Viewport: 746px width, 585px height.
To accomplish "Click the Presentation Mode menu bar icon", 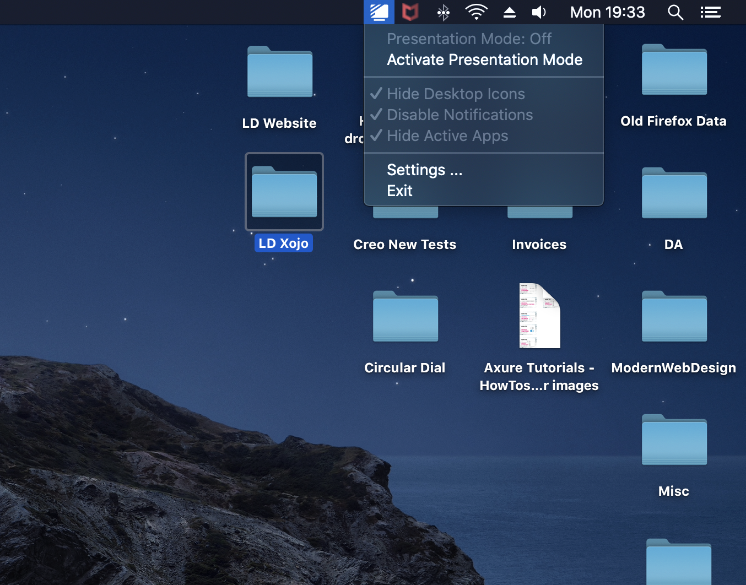I will point(379,12).
